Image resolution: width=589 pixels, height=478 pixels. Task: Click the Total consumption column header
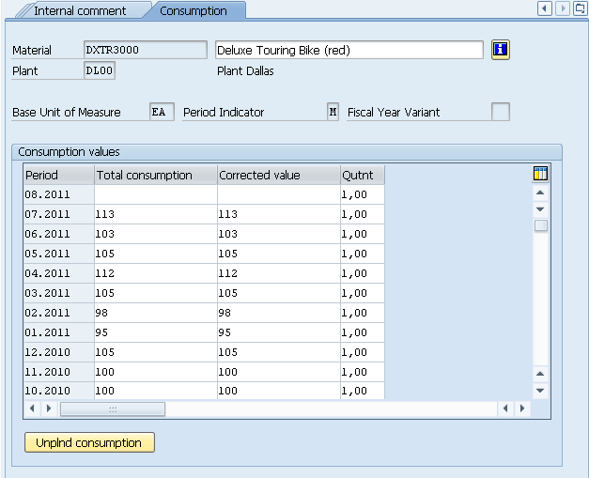click(156, 175)
